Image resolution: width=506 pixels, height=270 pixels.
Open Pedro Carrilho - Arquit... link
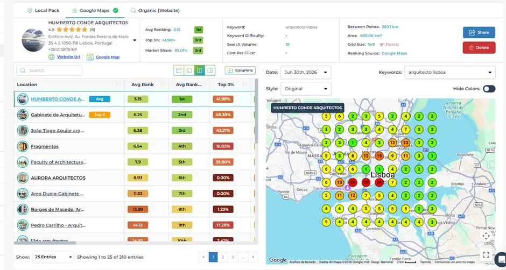coord(58,225)
